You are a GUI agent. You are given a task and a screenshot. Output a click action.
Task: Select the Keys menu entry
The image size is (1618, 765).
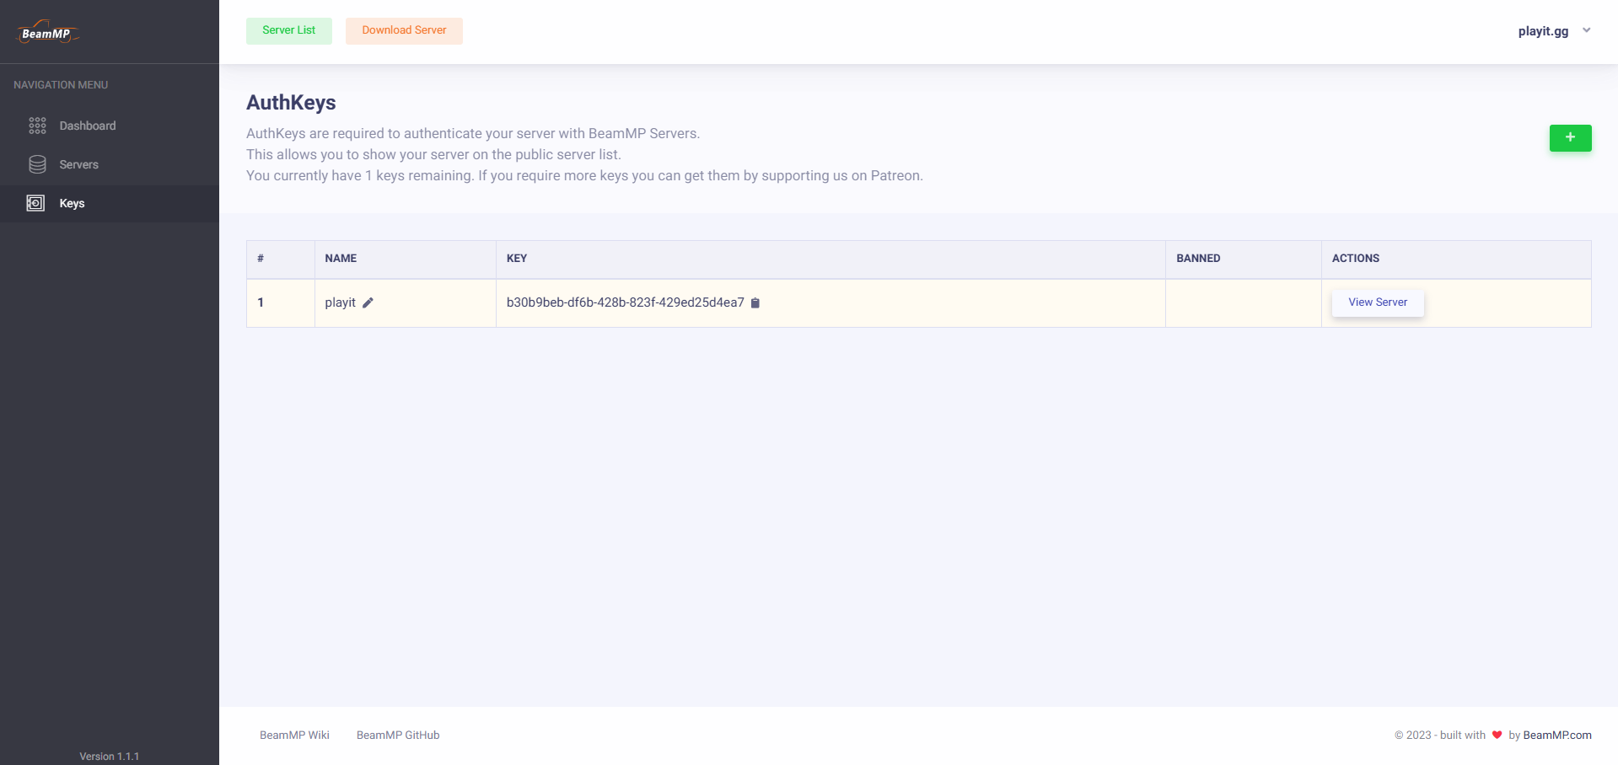tap(72, 203)
